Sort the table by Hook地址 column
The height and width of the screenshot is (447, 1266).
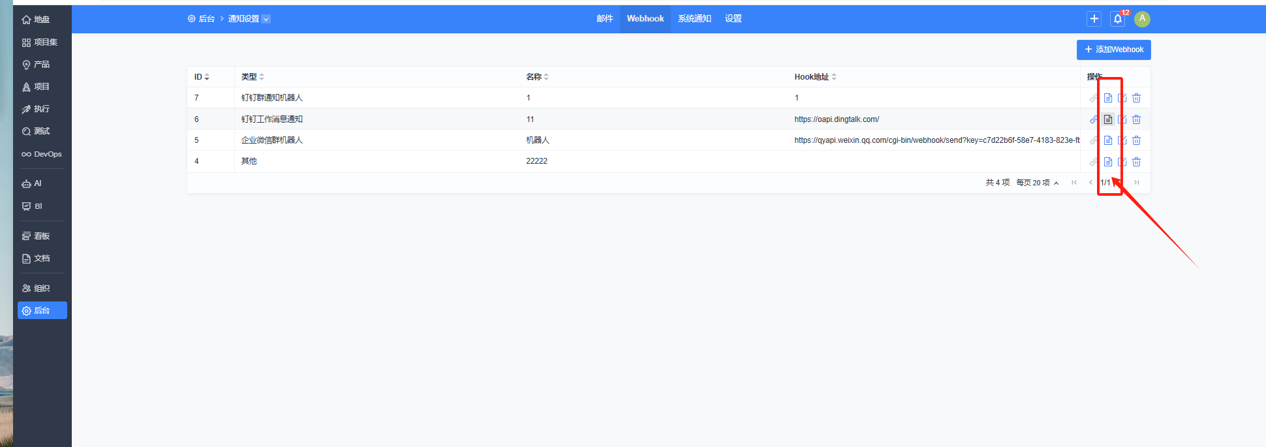[815, 77]
